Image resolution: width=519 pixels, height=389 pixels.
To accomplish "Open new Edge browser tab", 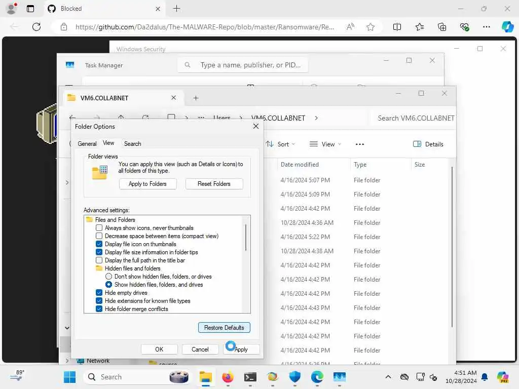I will pyautogui.click(x=177, y=9).
